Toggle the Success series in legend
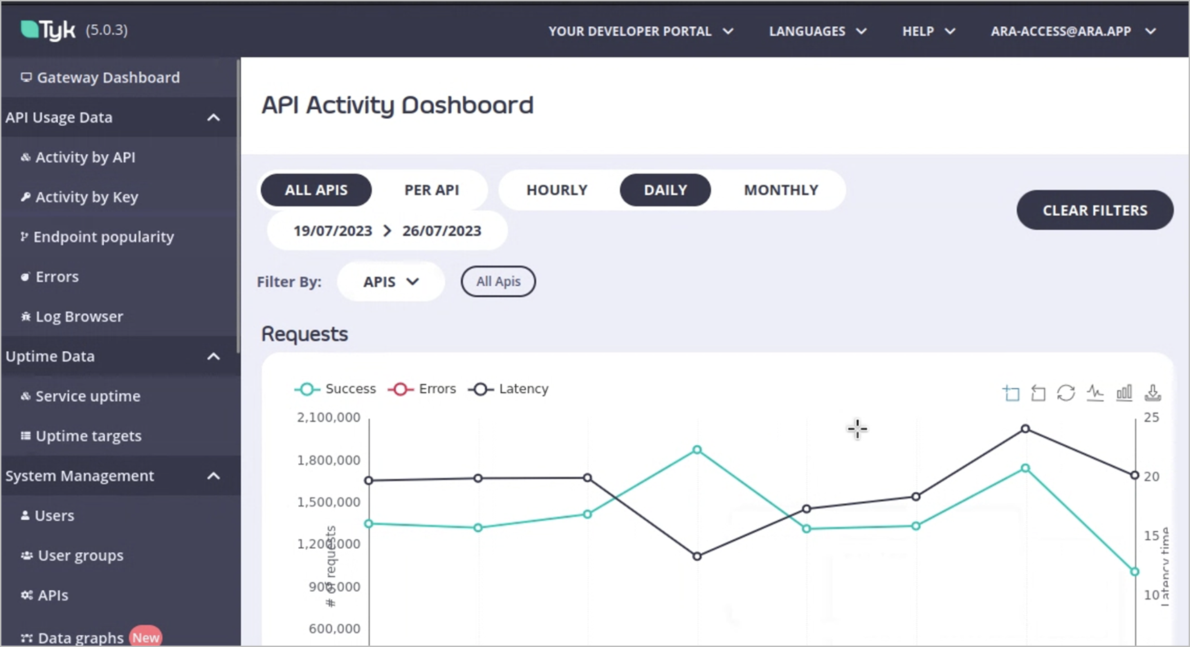The width and height of the screenshot is (1190, 647). tap(336, 389)
